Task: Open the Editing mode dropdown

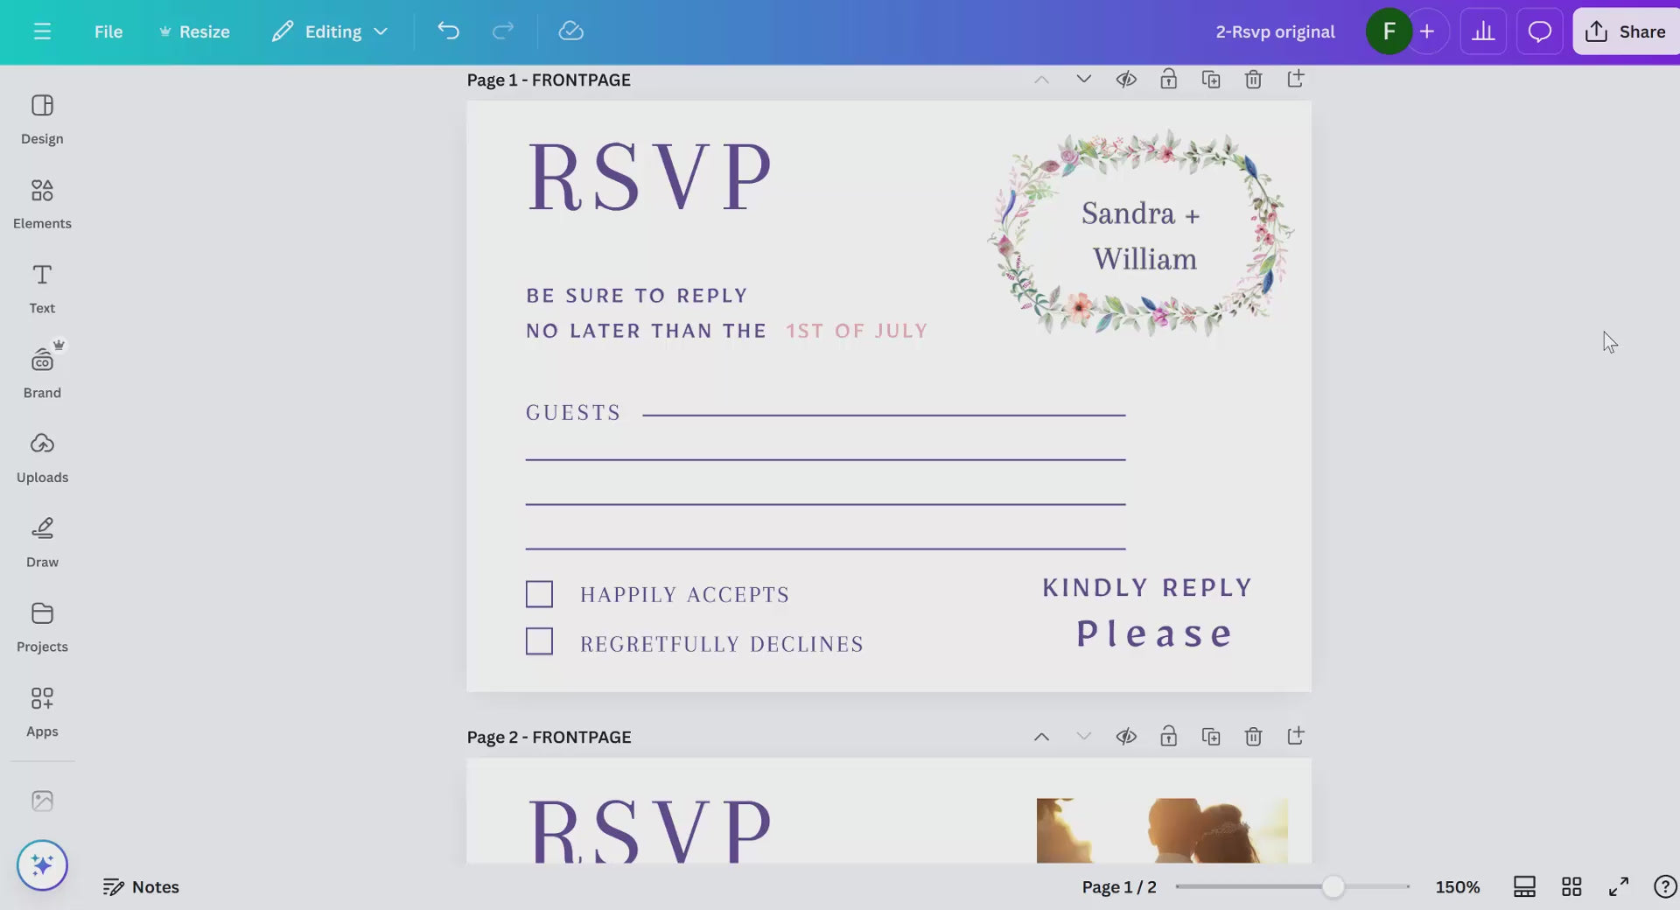Action: click(x=331, y=31)
